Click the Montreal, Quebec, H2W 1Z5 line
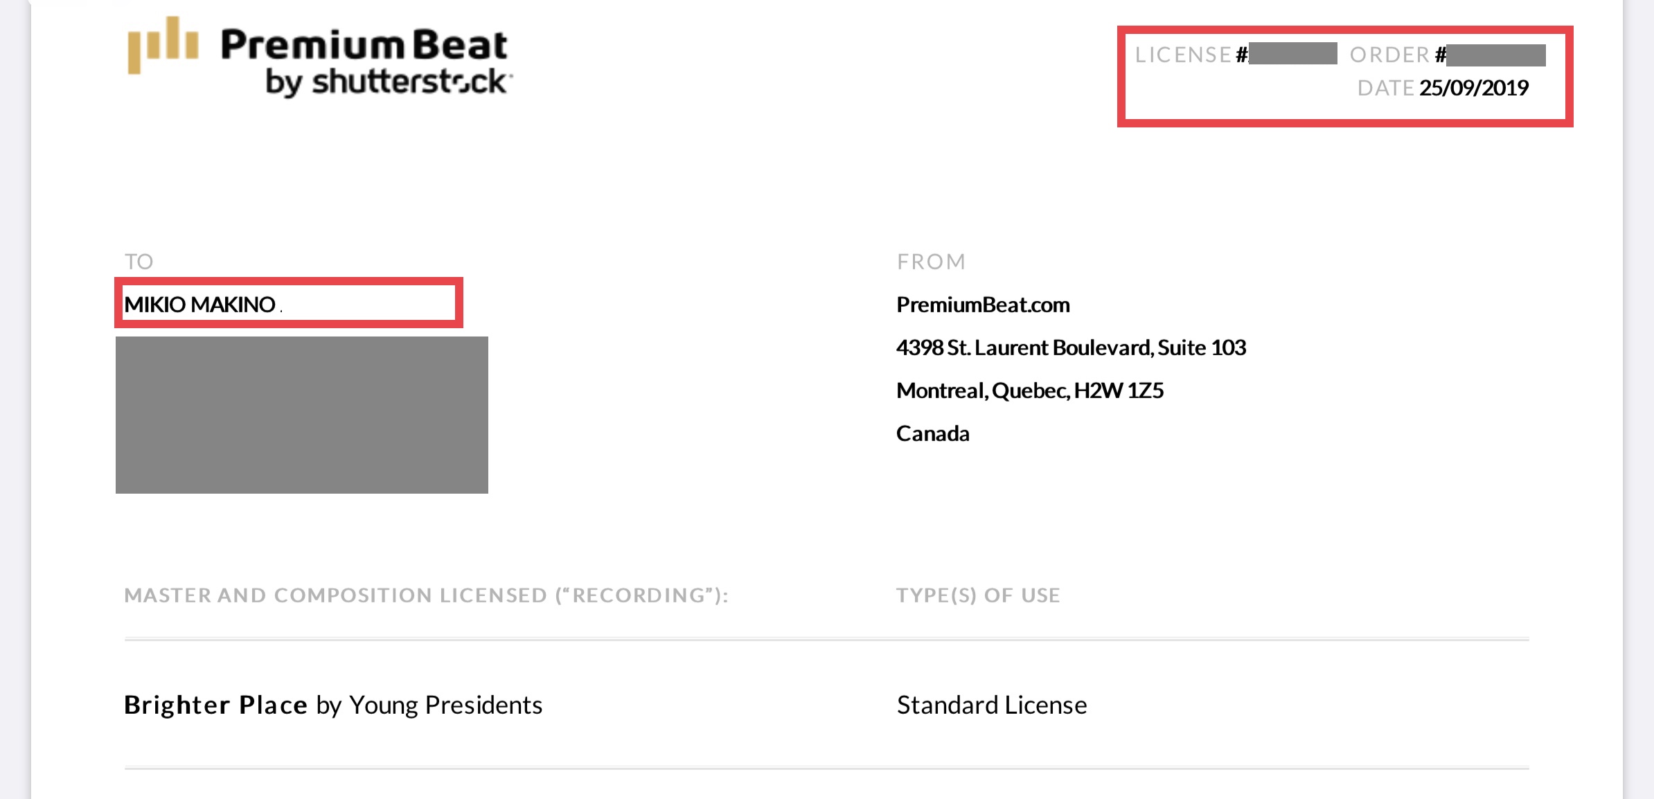Image resolution: width=1654 pixels, height=799 pixels. (x=1029, y=390)
